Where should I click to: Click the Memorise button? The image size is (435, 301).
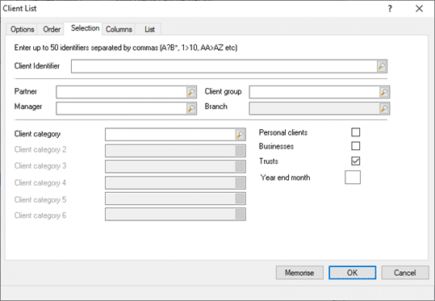tap(299, 273)
